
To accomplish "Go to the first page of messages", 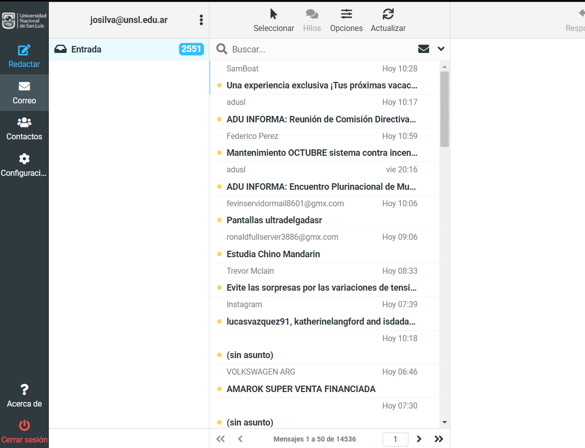I will (x=220, y=439).
